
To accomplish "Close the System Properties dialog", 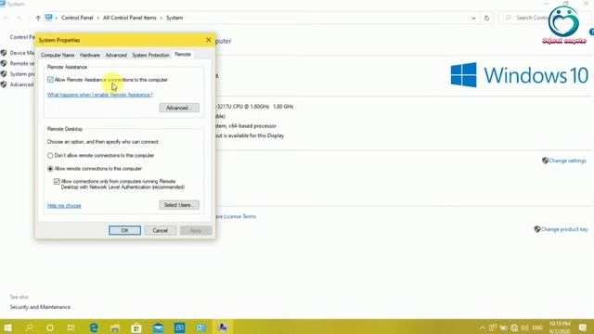I will (208, 40).
